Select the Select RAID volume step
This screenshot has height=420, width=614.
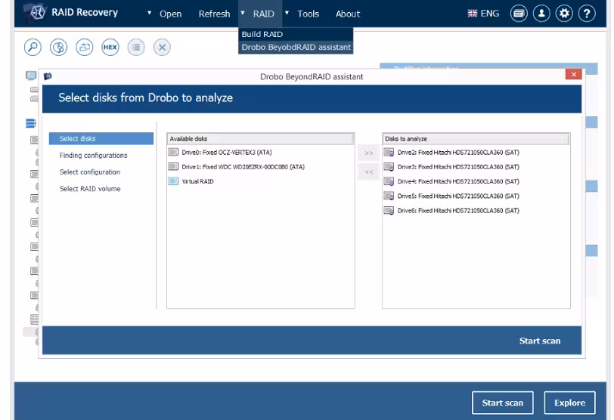click(90, 189)
